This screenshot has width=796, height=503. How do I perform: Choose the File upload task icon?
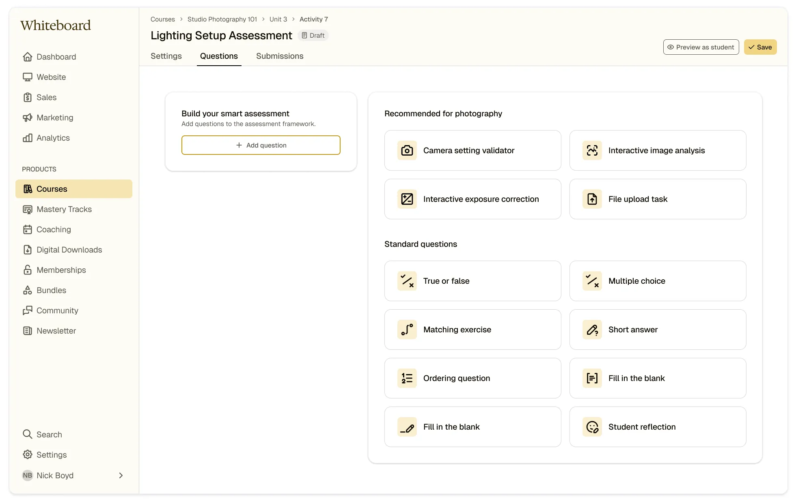pyautogui.click(x=592, y=199)
